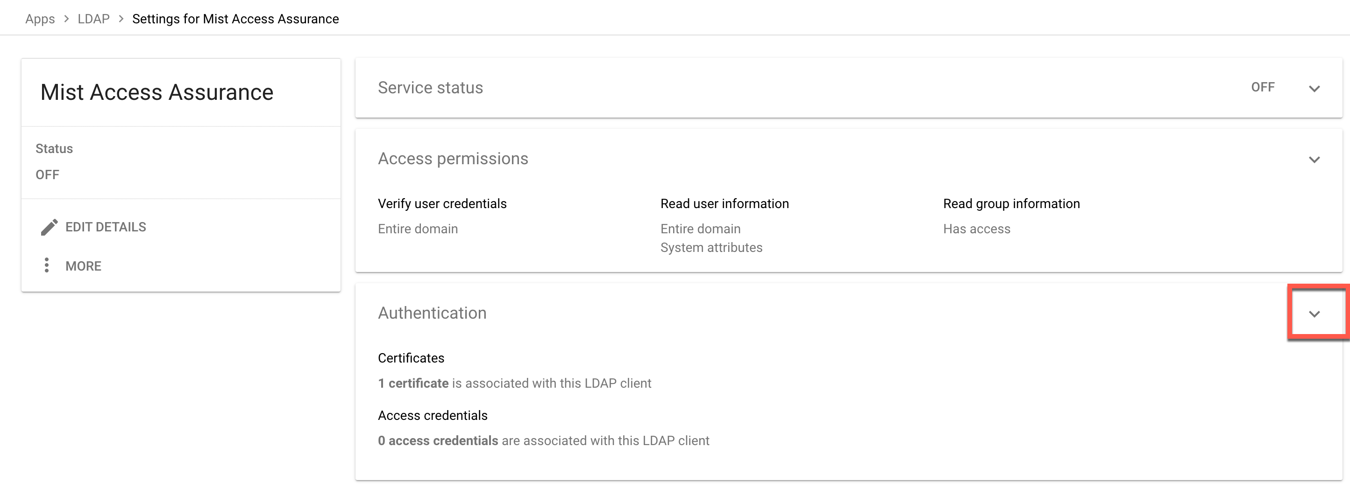Open the More options three-dot icon
This screenshot has width=1350, height=488.
pos(47,265)
